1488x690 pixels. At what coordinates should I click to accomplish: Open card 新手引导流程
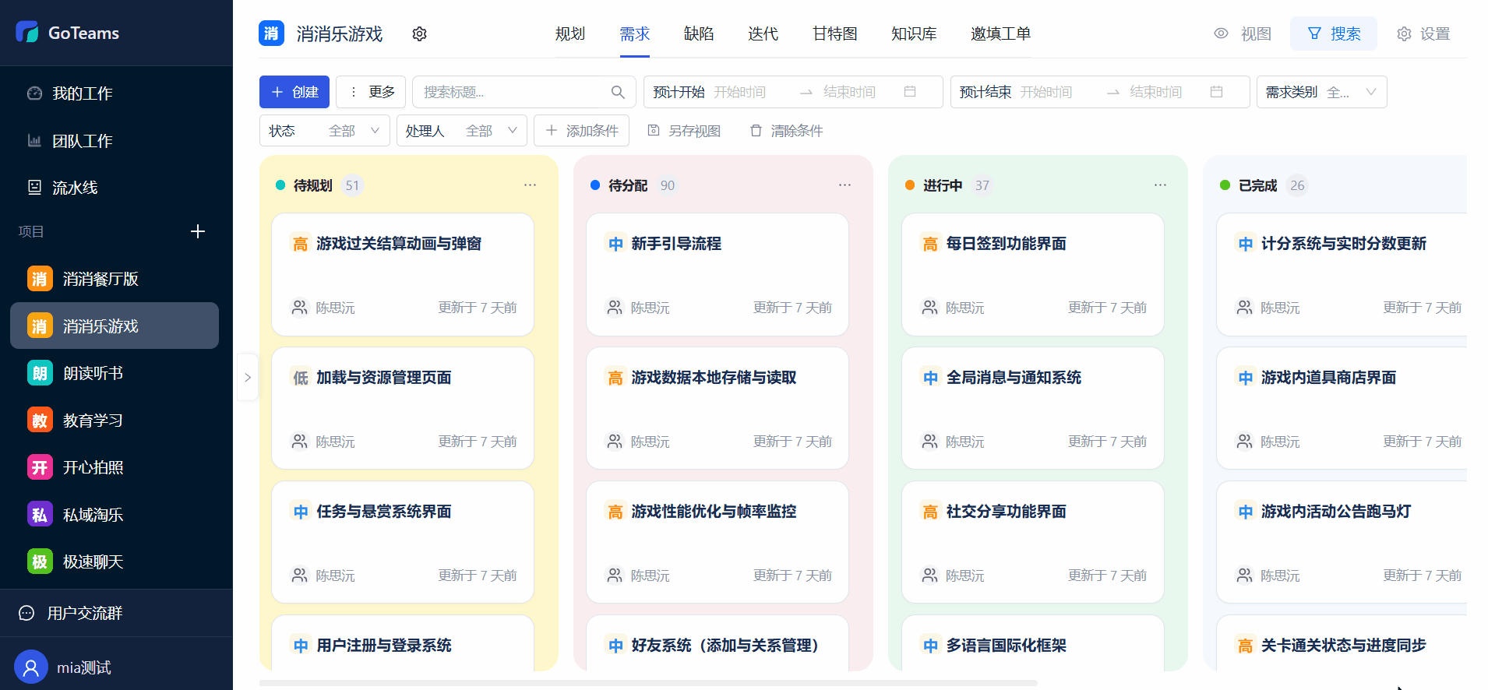tap(718, 274)
